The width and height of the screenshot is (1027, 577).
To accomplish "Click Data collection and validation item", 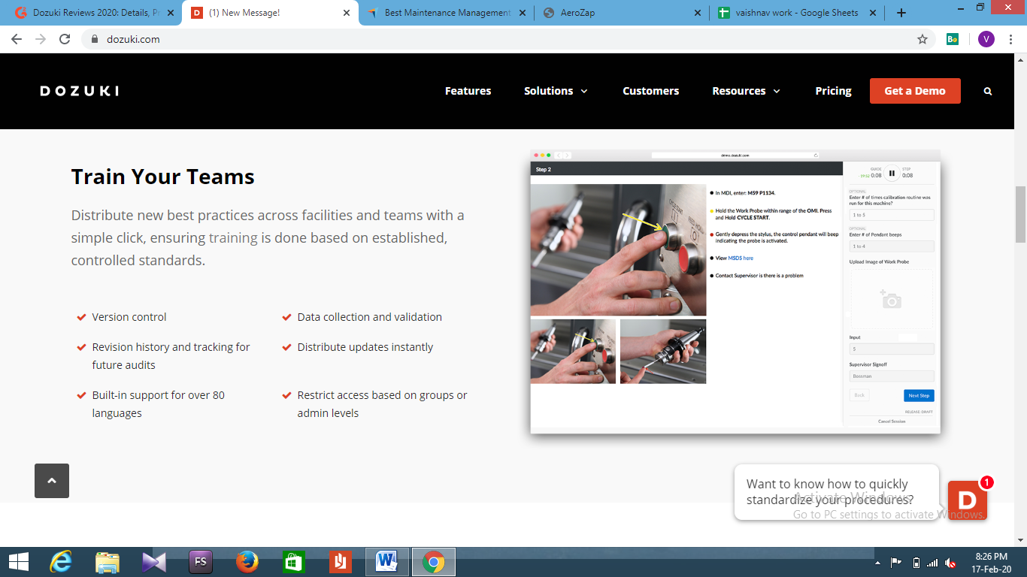I will coord(369,317).
